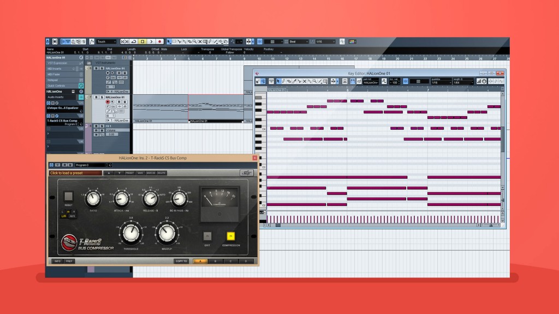Collapse the VST Instruments folder track
This screenshot has width=559, height=314.
(x=88, y=63)
